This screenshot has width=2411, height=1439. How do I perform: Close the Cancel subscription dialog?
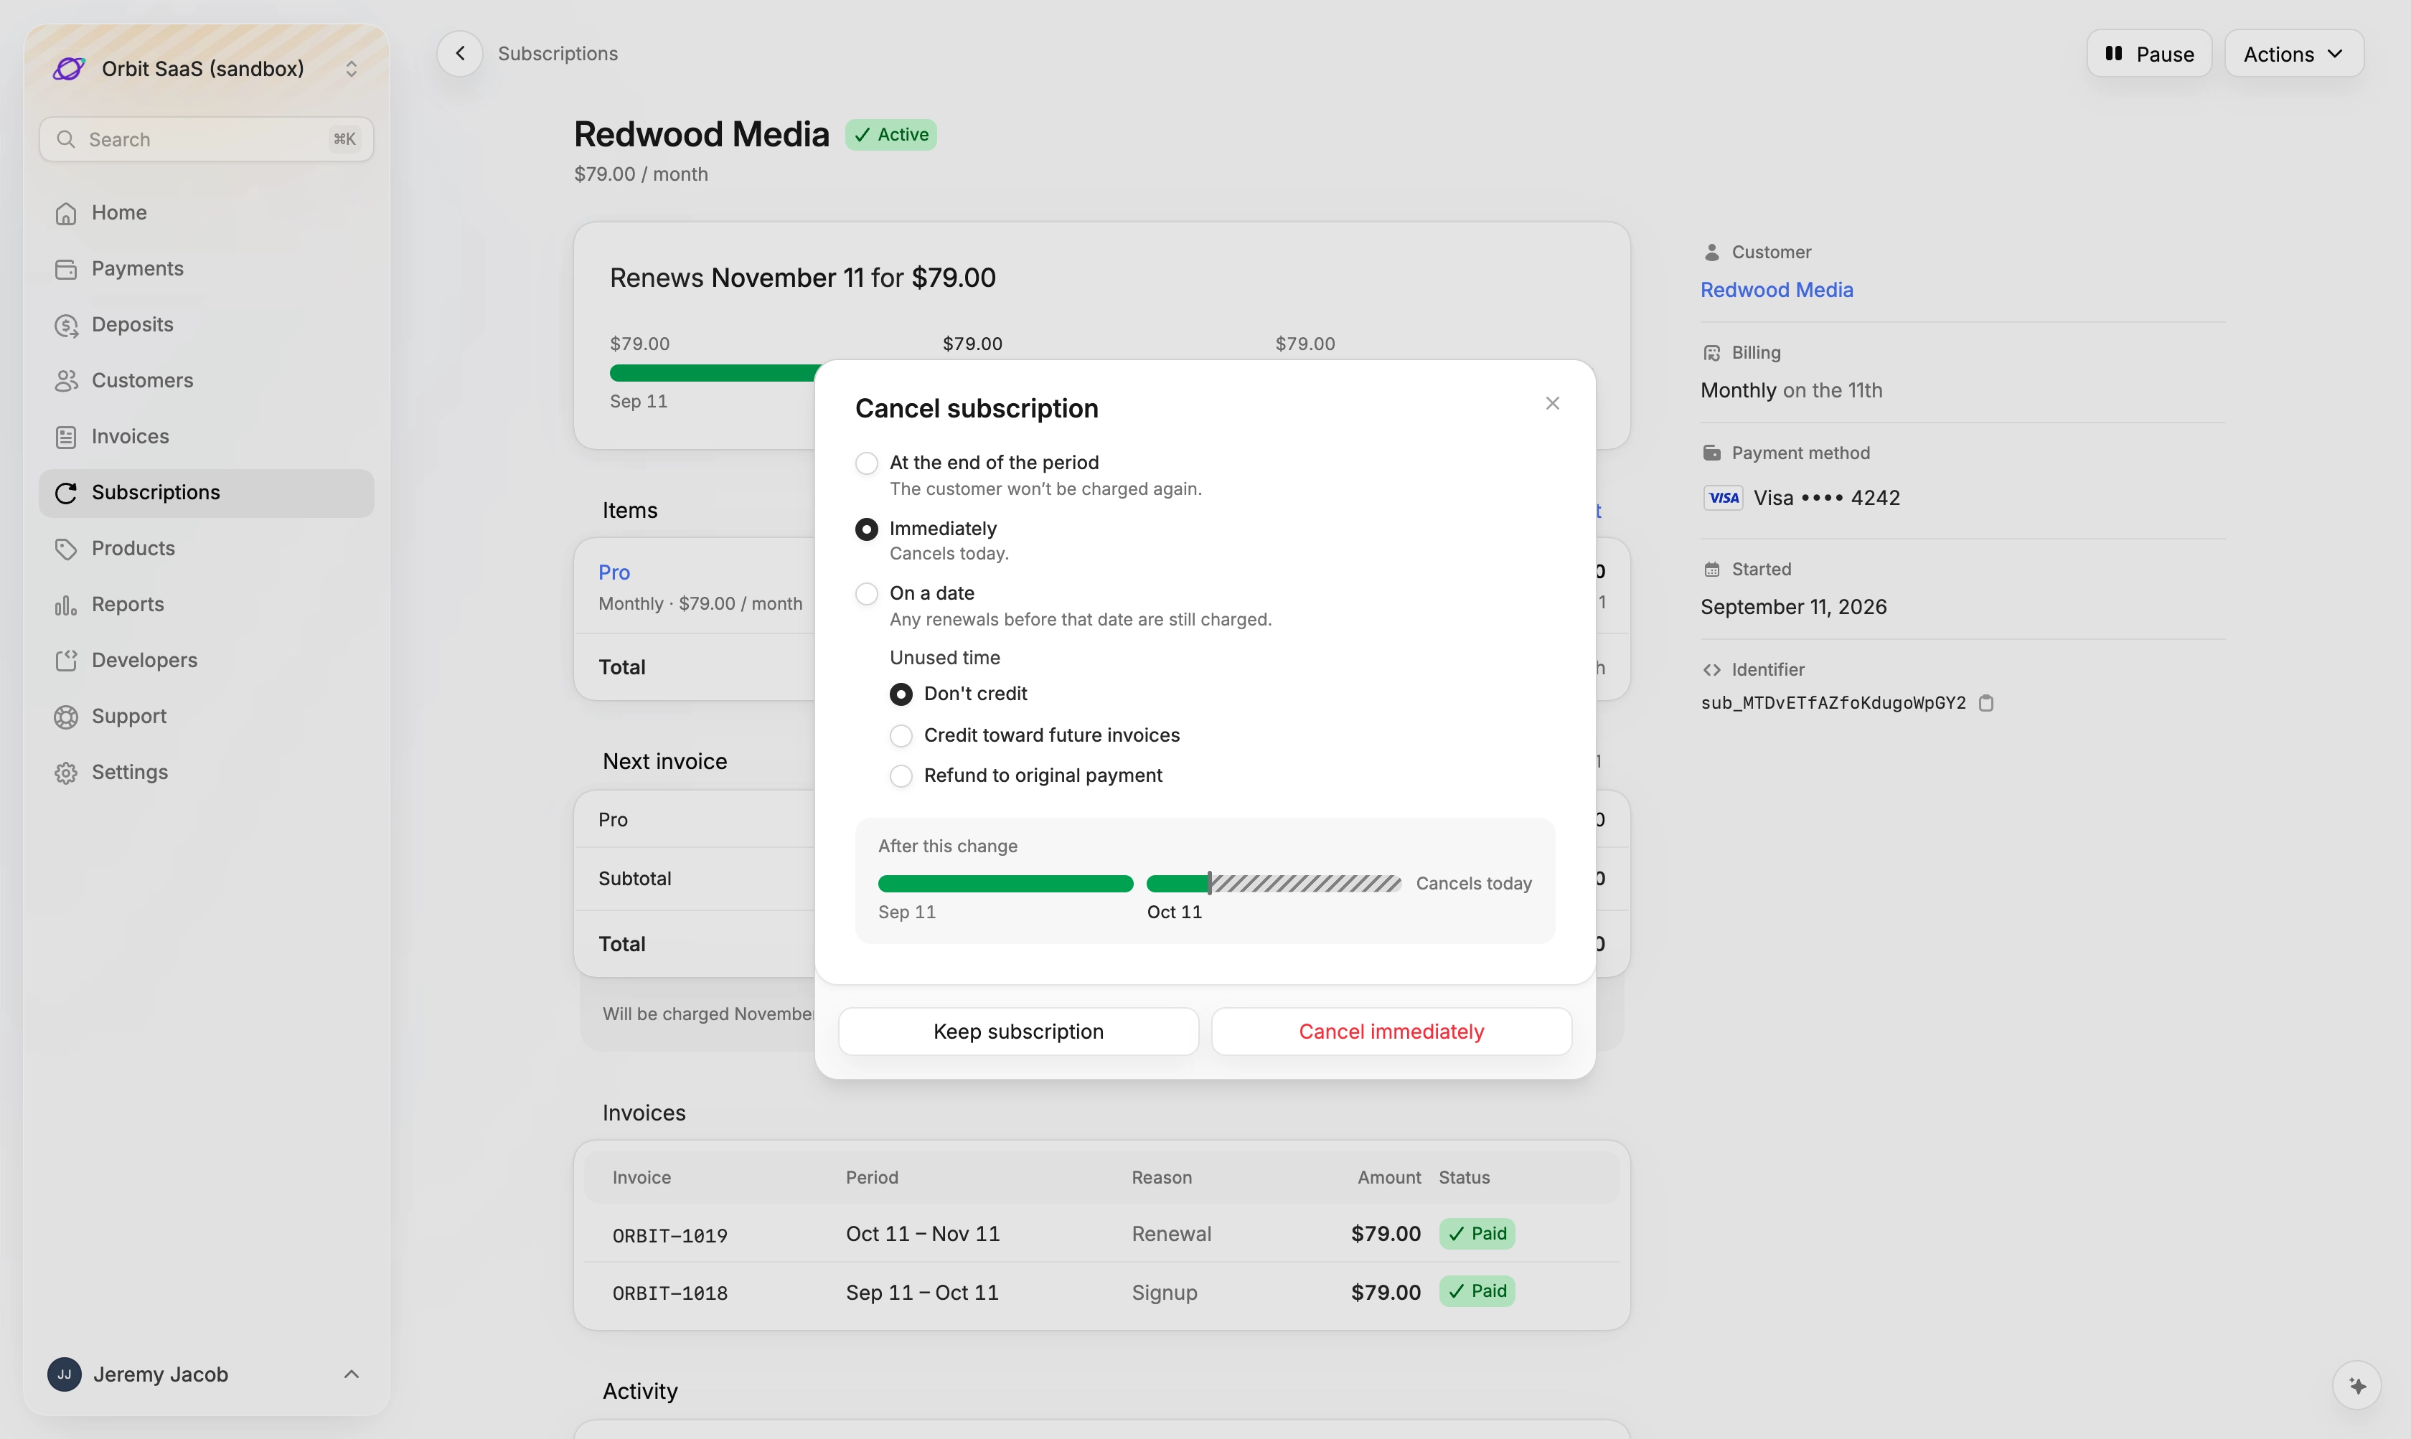point(1552,403)
